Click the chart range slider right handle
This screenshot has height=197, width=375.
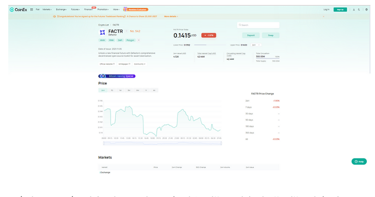221,143
